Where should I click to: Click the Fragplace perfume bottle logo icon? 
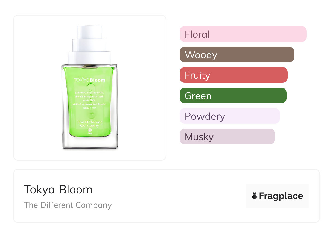point(255,196)
